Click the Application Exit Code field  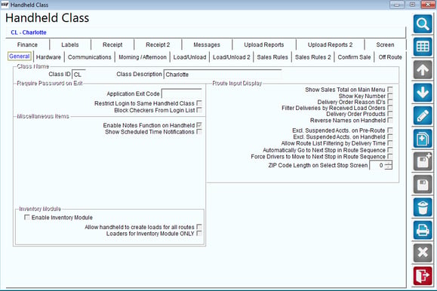(x=182, y=93)
